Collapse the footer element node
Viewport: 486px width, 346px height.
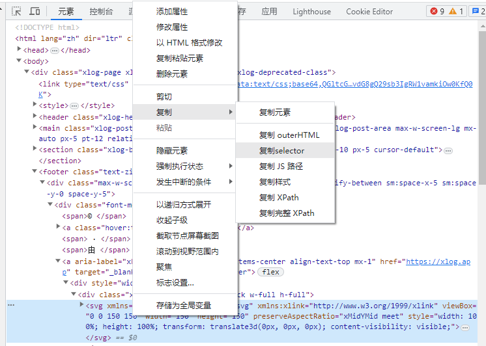[35, 172]
